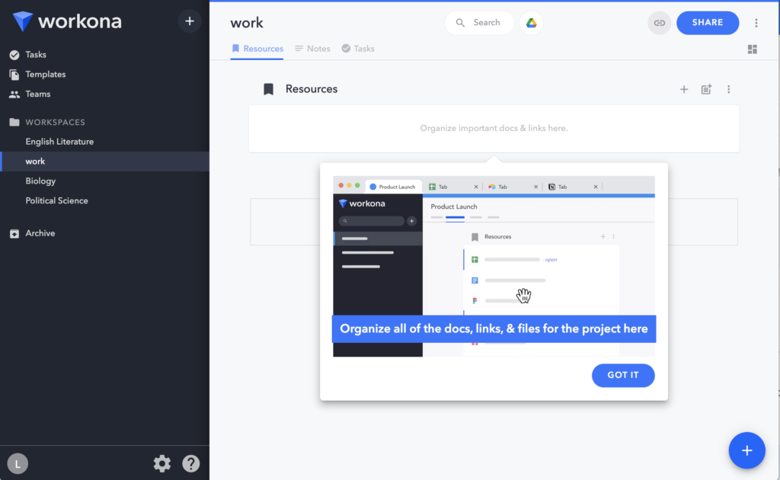Viewport: 780px width, 480px height.
Task: Click the Search field in the header
Action: (479, 23)
